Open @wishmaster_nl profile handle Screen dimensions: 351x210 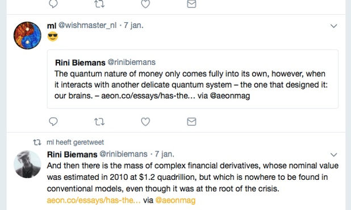pos(87,26)
